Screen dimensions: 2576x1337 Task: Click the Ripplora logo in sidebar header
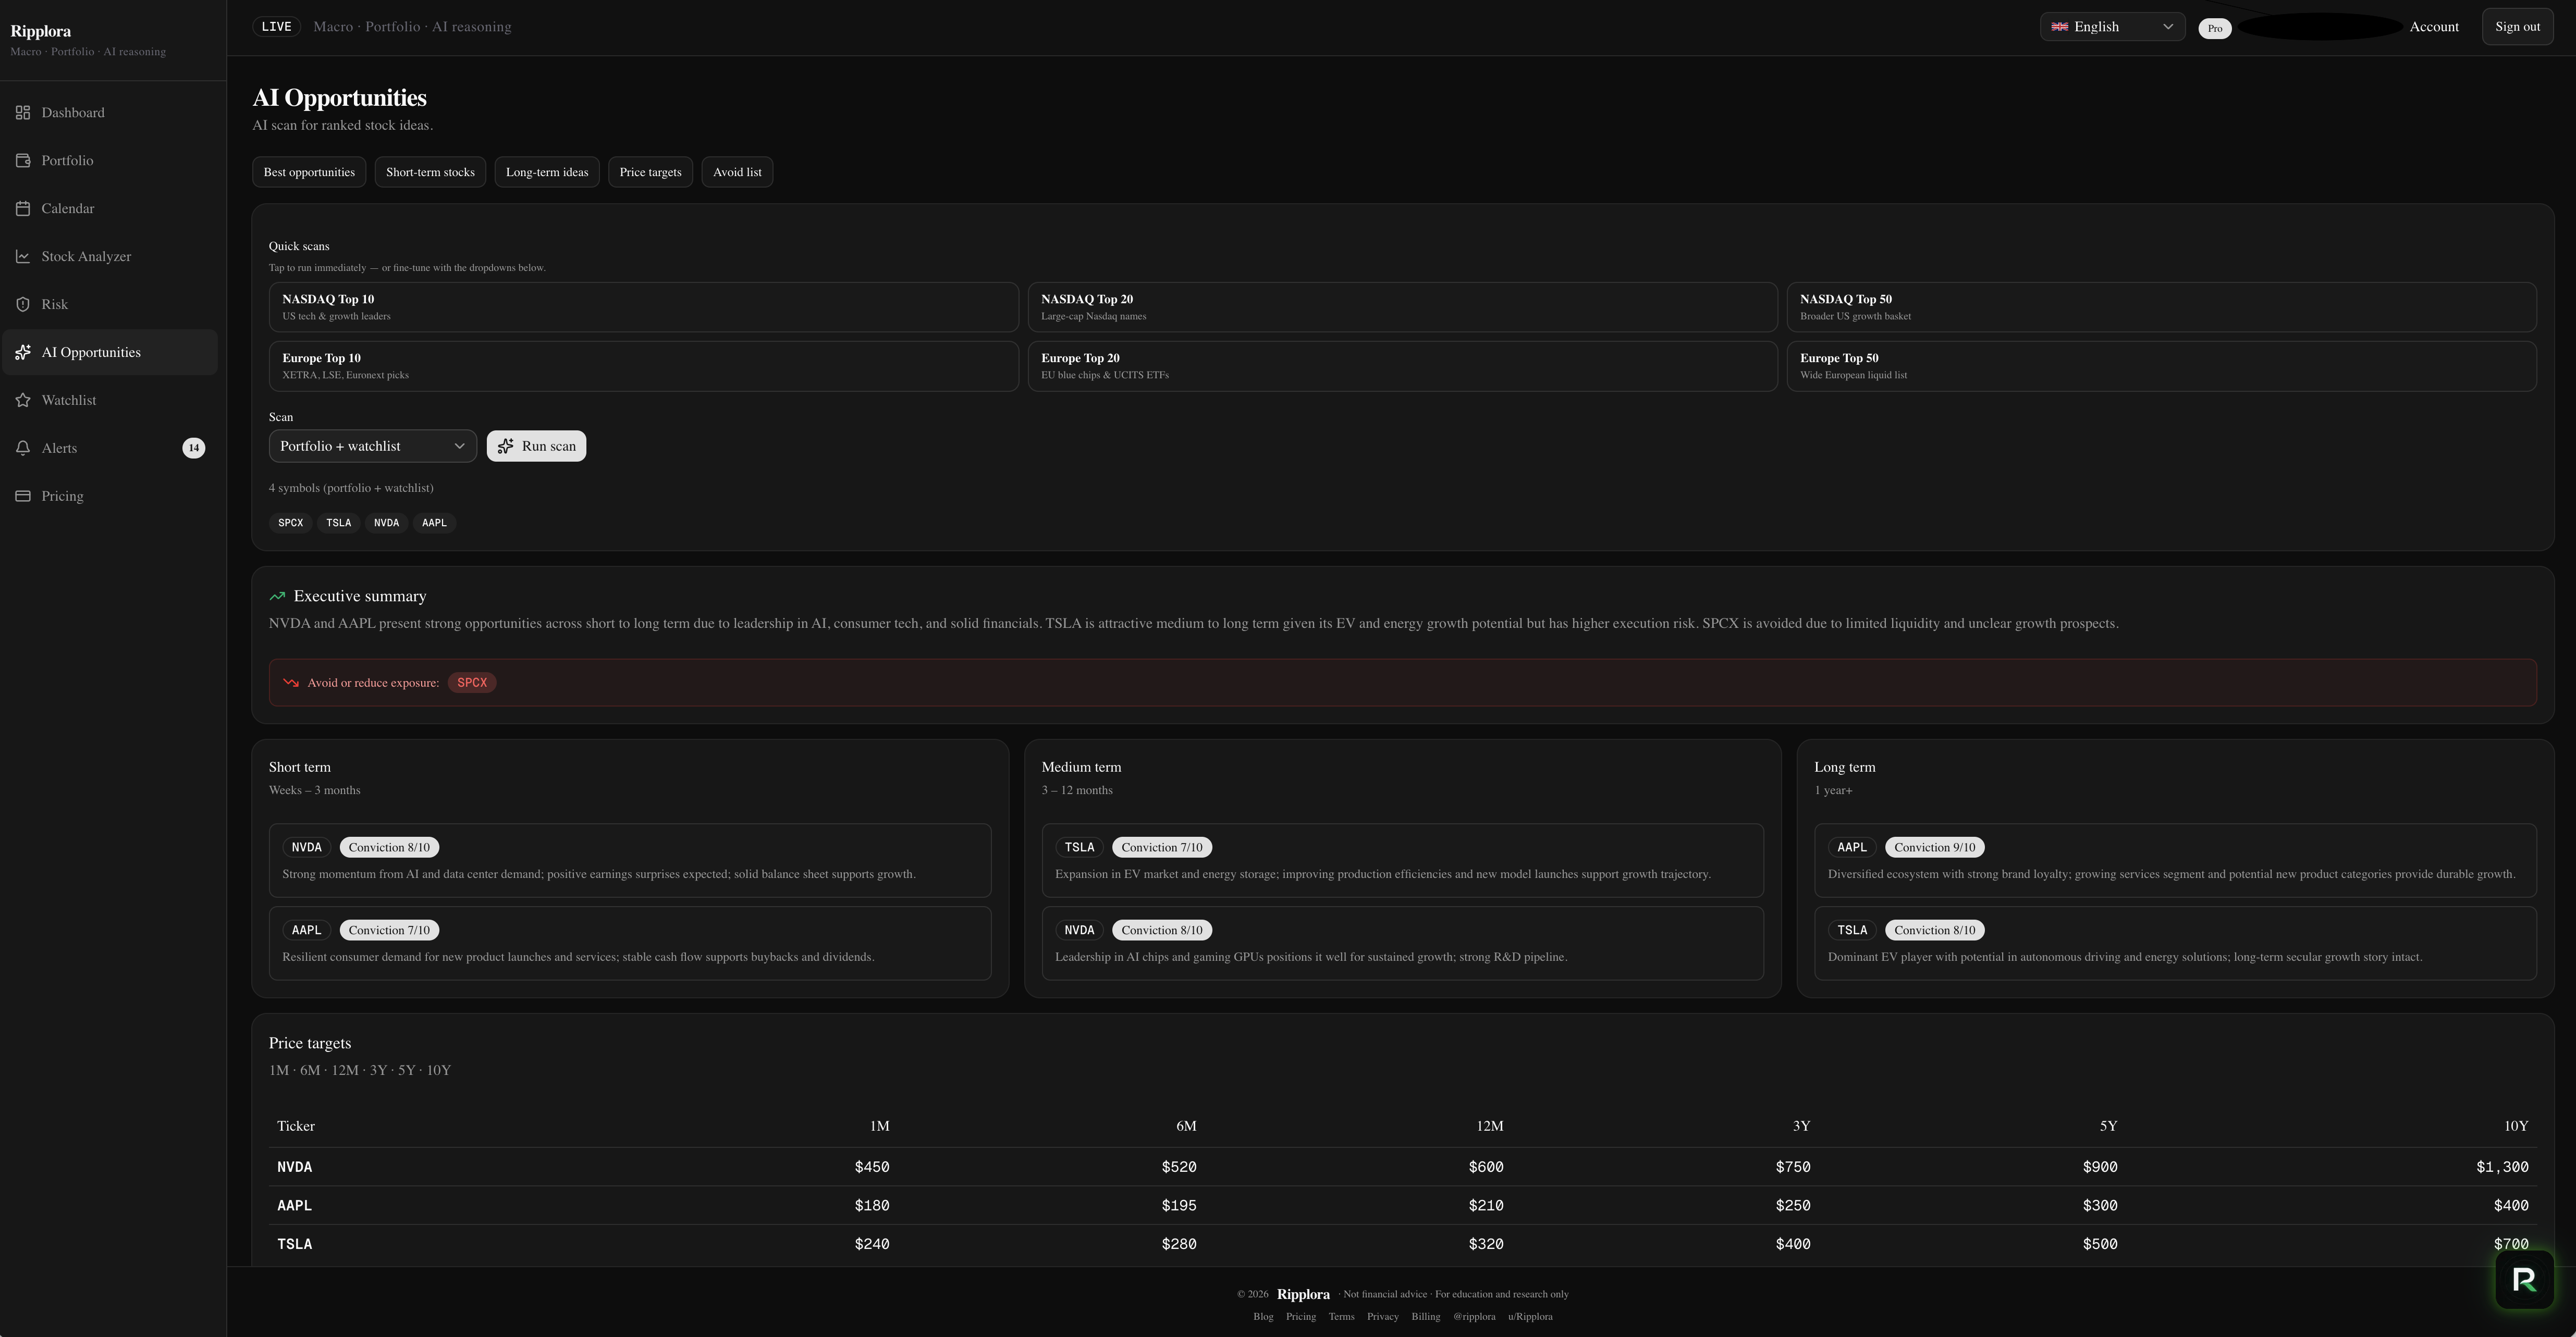40,31
